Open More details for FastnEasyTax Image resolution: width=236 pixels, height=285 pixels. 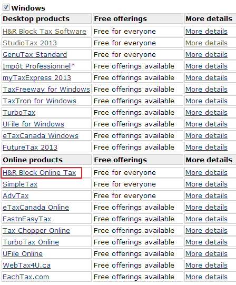[206, 219]
